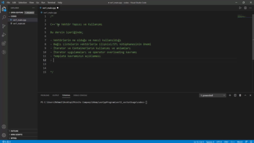This screenshot has width=254, height=143.
Task: Click the unsaved dot on ver1_main.cpp tab
Action: pyautogui.click(x=58, y=8)
